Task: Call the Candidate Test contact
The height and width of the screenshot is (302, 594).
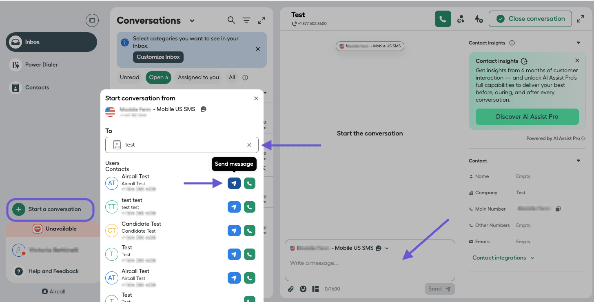Action: 249,231
